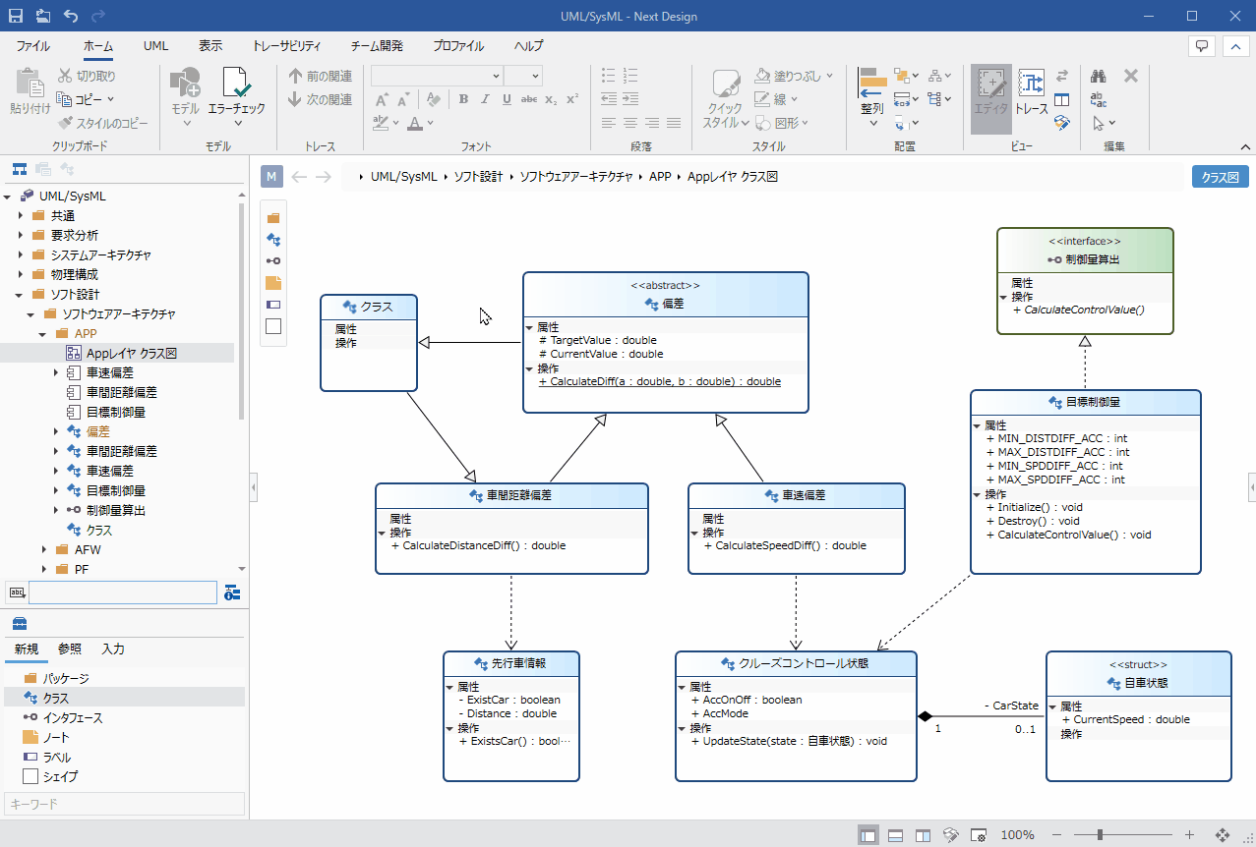Open the font size combo box
The height and width of the screenshot is (847, 1256).
click(x=522, y=76)
